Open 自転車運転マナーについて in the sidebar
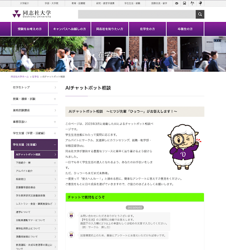The image size is (226, 250). (x=36, y=220)
